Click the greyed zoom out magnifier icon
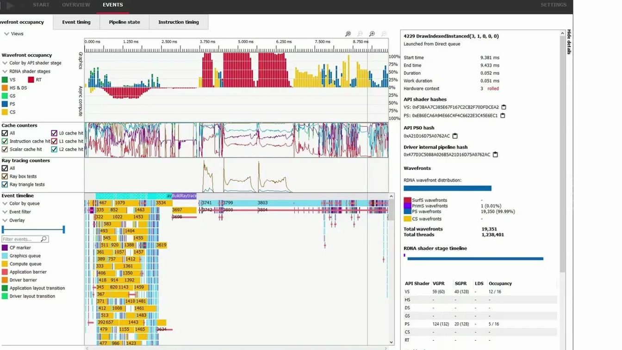Image resolution: width=622 pixels, height=350 pixels. click(x=383, y=34)
